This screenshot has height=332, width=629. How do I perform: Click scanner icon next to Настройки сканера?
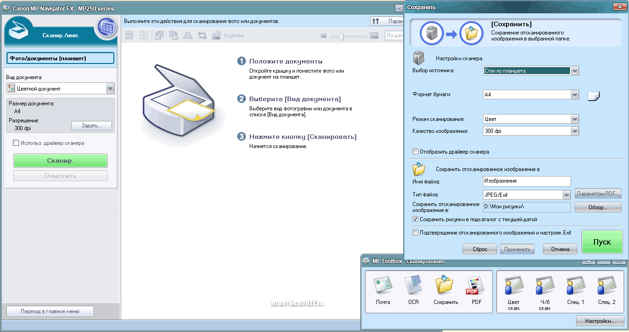[418, 57]
